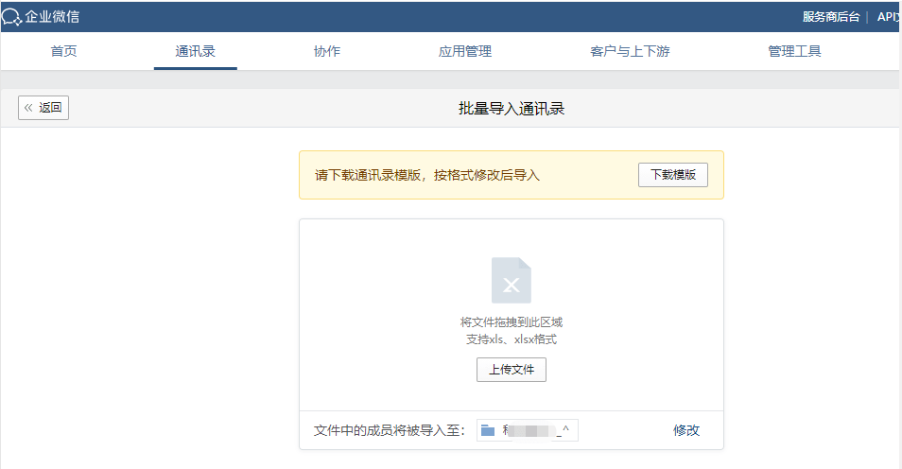Click the 文件中的成员将被导入至 label
902x469 pixels.
click(x=390, y=430)
